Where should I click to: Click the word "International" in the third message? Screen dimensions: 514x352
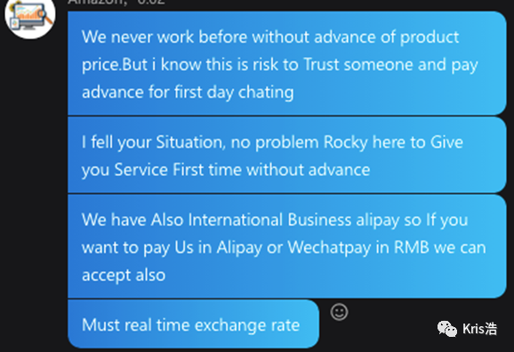[x=236, y=220]
